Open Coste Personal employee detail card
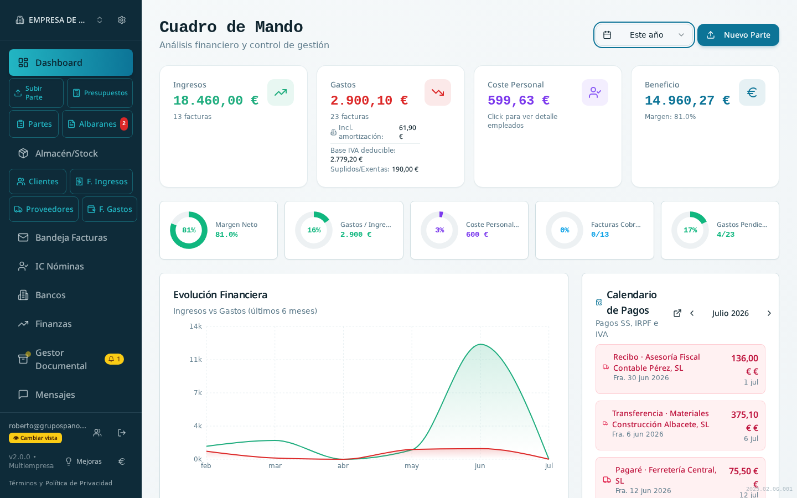This screenshot has height=498, width=797. [x=548, y=127]
